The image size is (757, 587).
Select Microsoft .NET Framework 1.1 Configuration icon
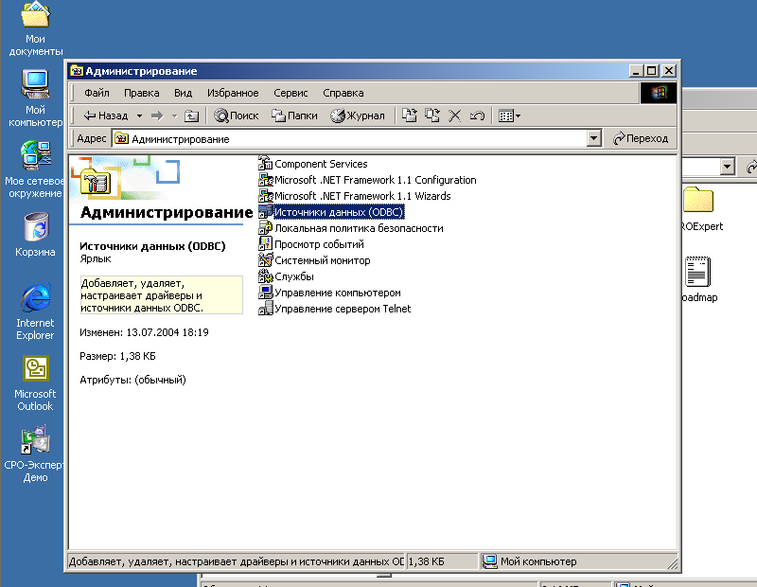pos(266,180)
